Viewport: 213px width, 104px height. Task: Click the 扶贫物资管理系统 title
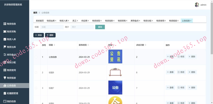click(x=13, y=5)
